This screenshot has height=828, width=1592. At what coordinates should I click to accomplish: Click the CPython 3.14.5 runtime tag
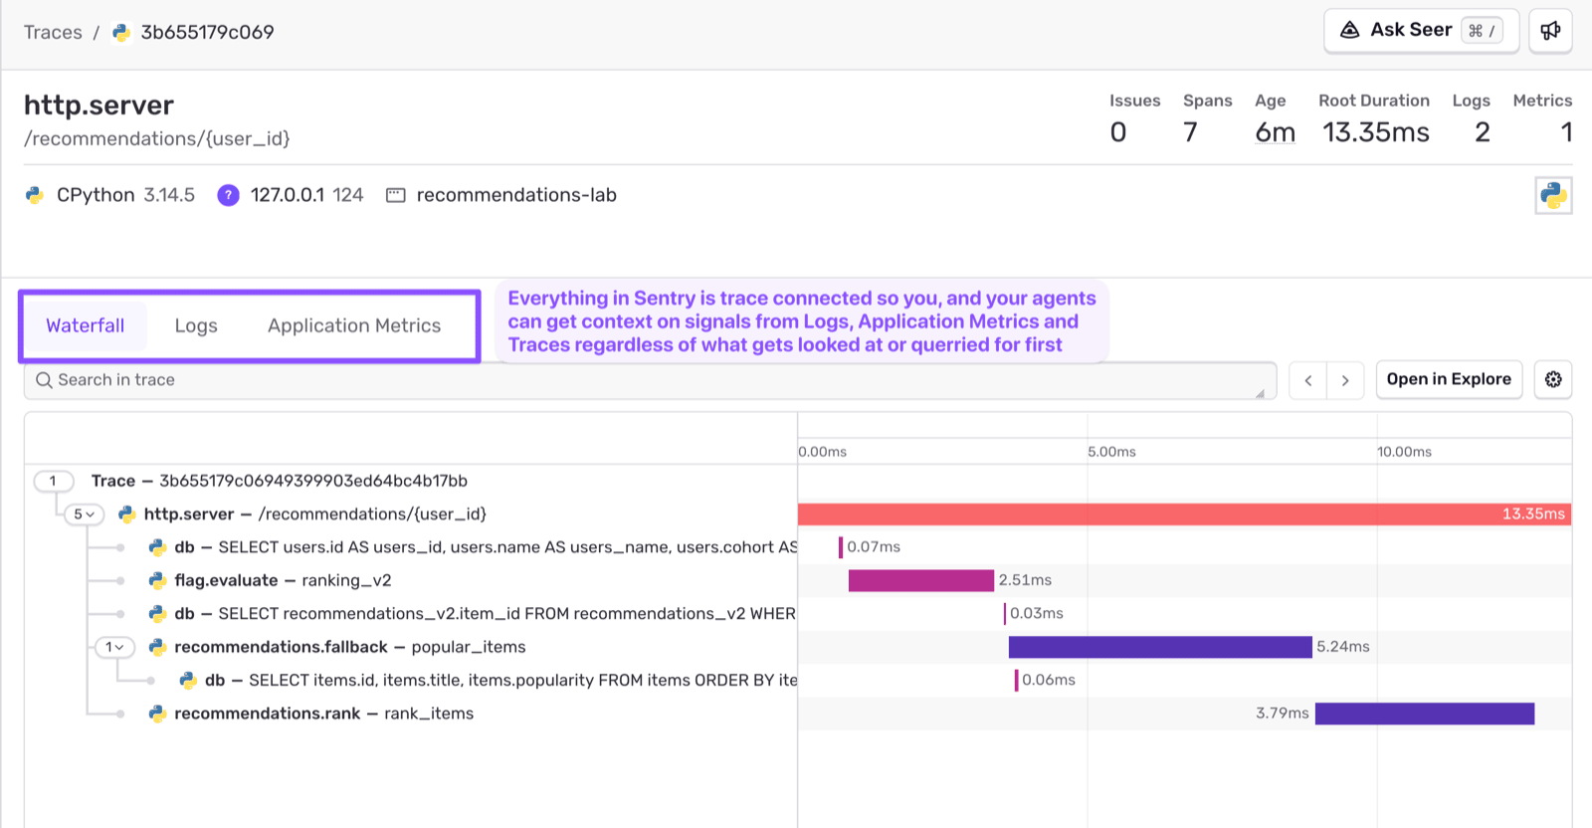click(125, 195)
